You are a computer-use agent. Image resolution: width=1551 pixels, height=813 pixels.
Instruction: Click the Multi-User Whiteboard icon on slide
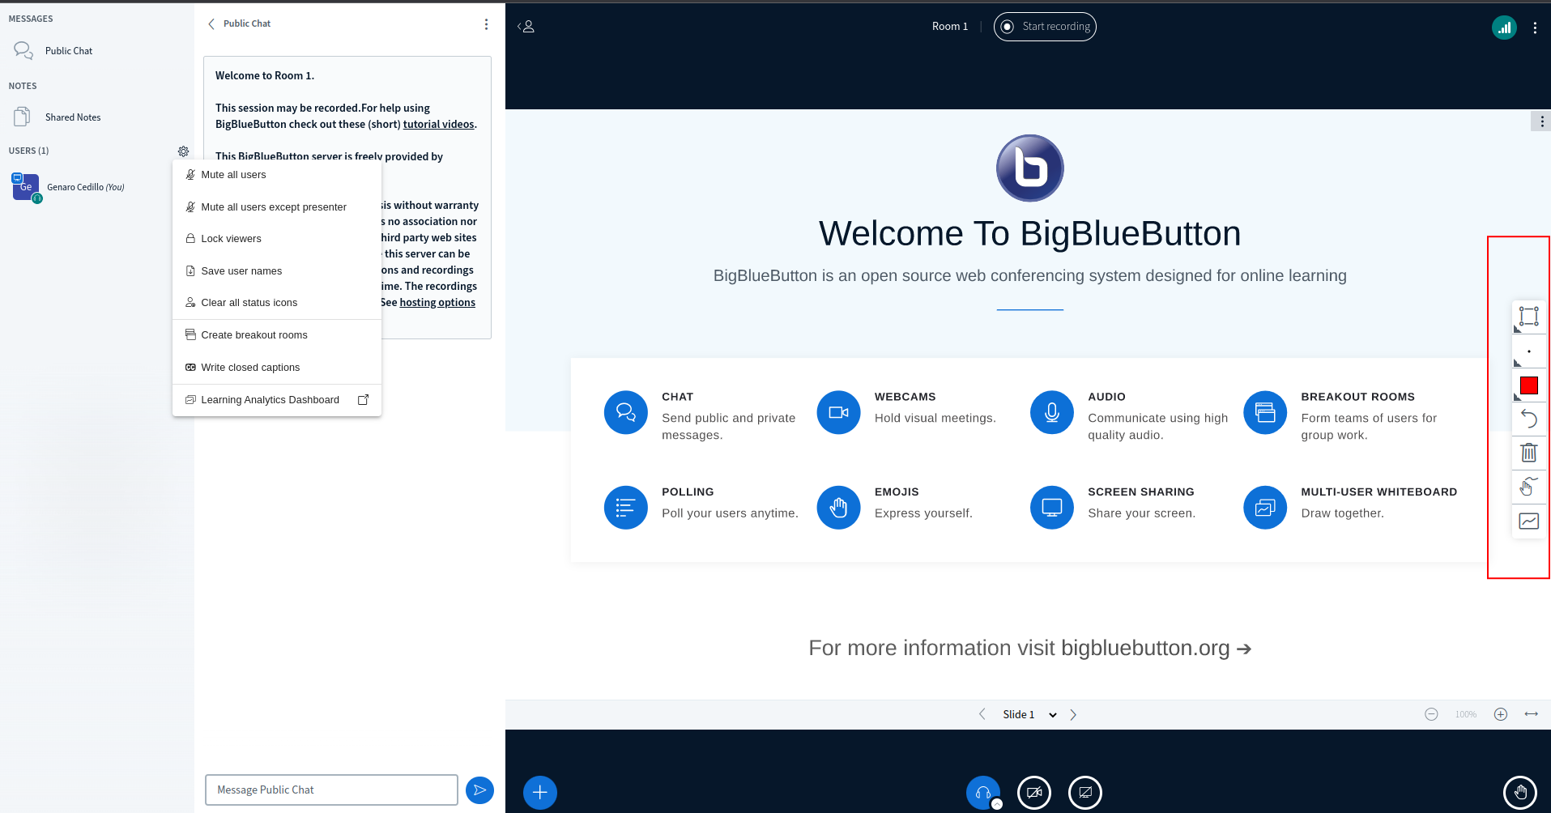(1265, 508)
